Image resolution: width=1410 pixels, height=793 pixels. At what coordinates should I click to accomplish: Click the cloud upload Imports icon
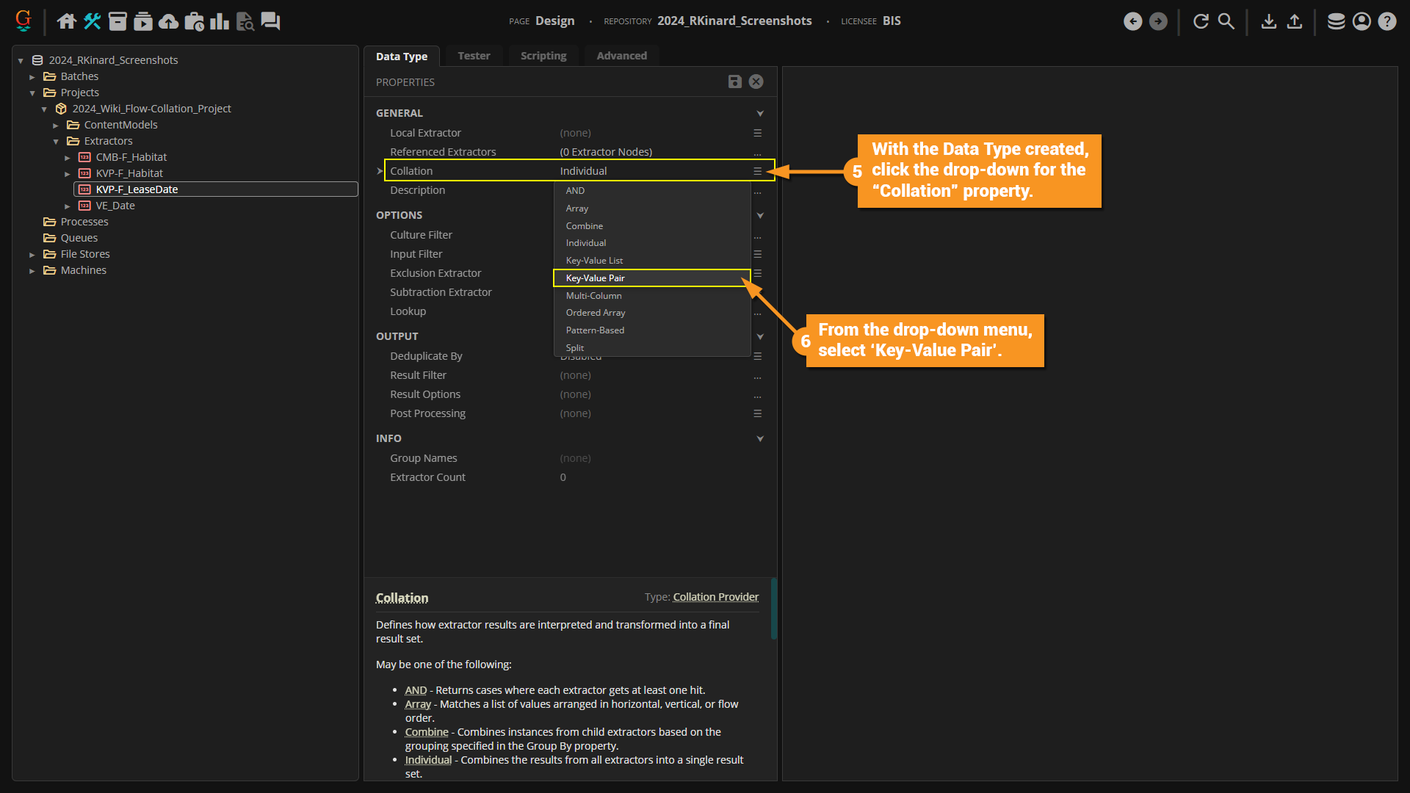coord(169,21)
